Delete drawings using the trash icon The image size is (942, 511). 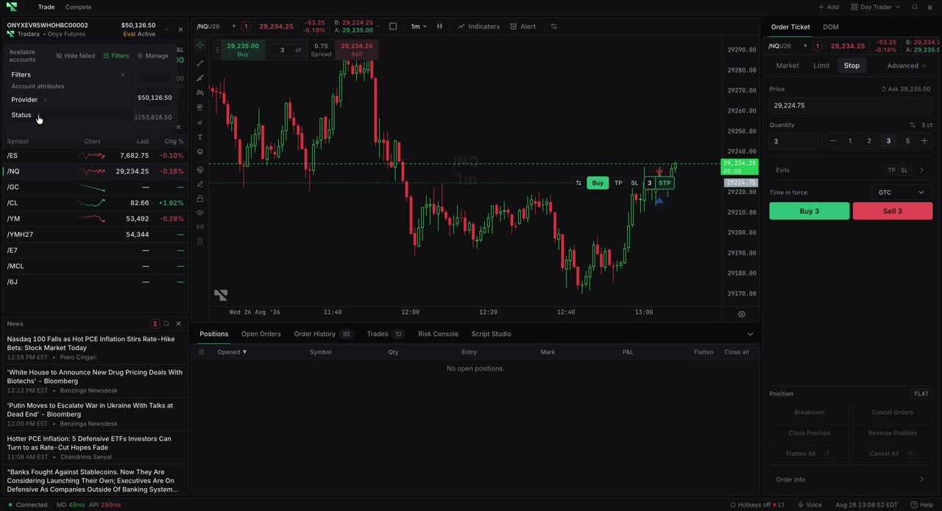(x=200, y=241)
